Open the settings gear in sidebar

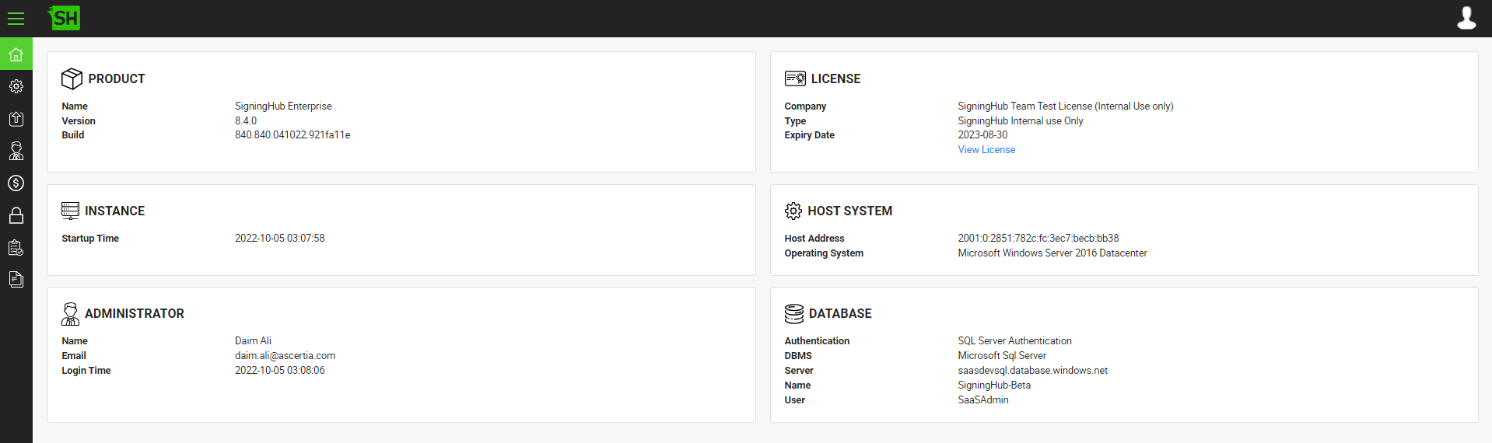16,86
